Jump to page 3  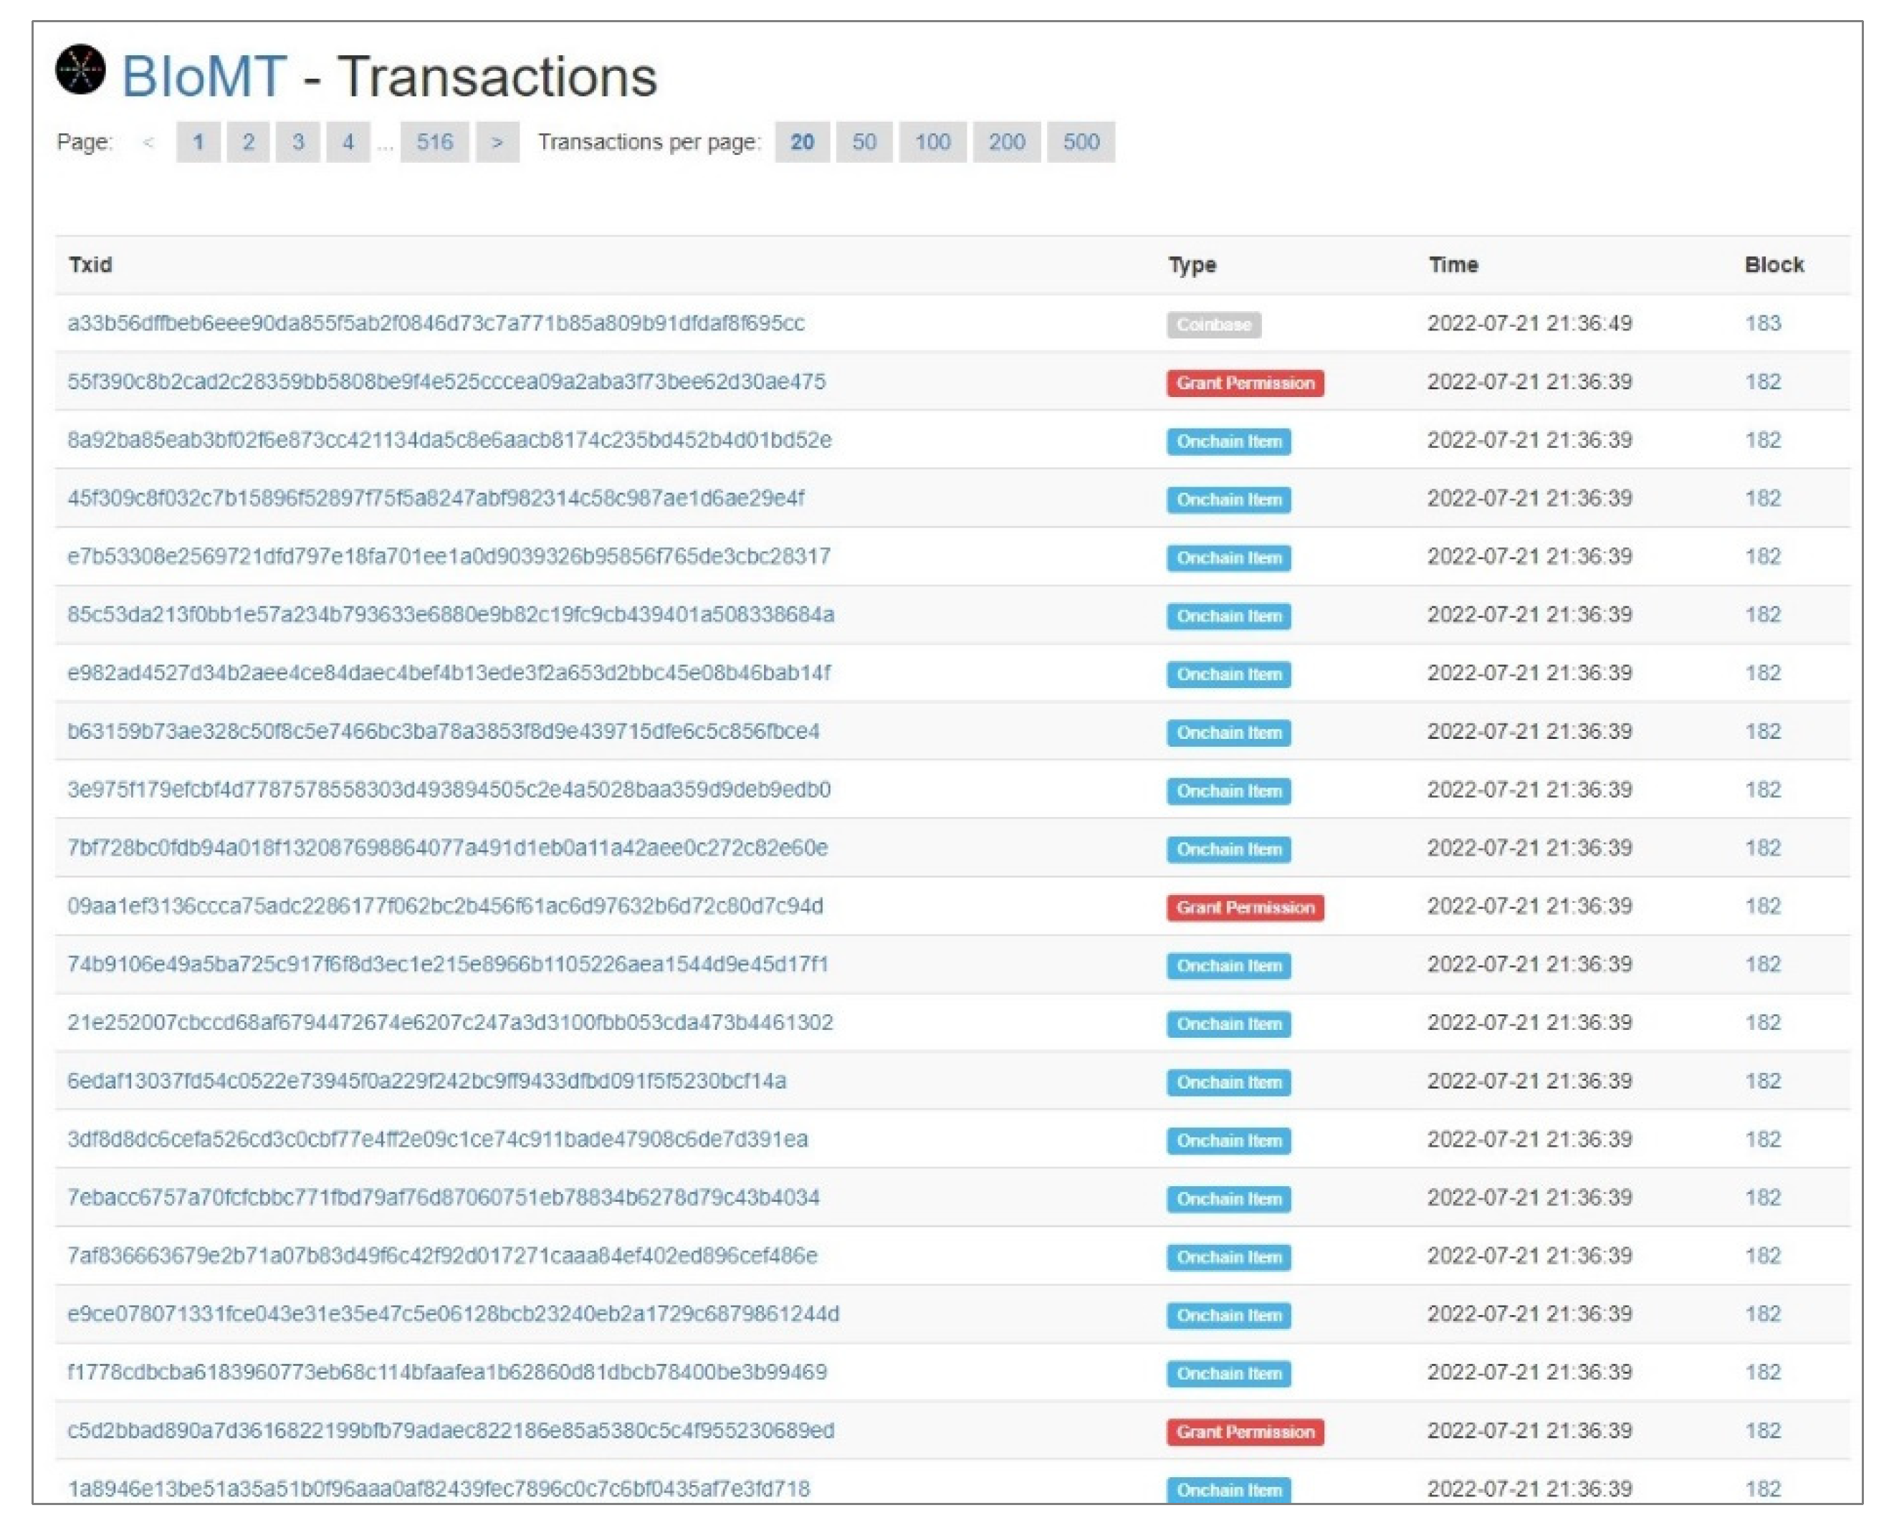click(297, 142)
